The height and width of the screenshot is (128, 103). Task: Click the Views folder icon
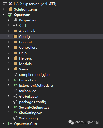click(15, 69)
